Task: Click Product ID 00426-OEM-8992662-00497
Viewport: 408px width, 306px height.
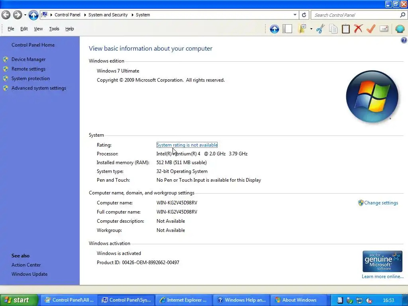Action: [x=138, y=263]
